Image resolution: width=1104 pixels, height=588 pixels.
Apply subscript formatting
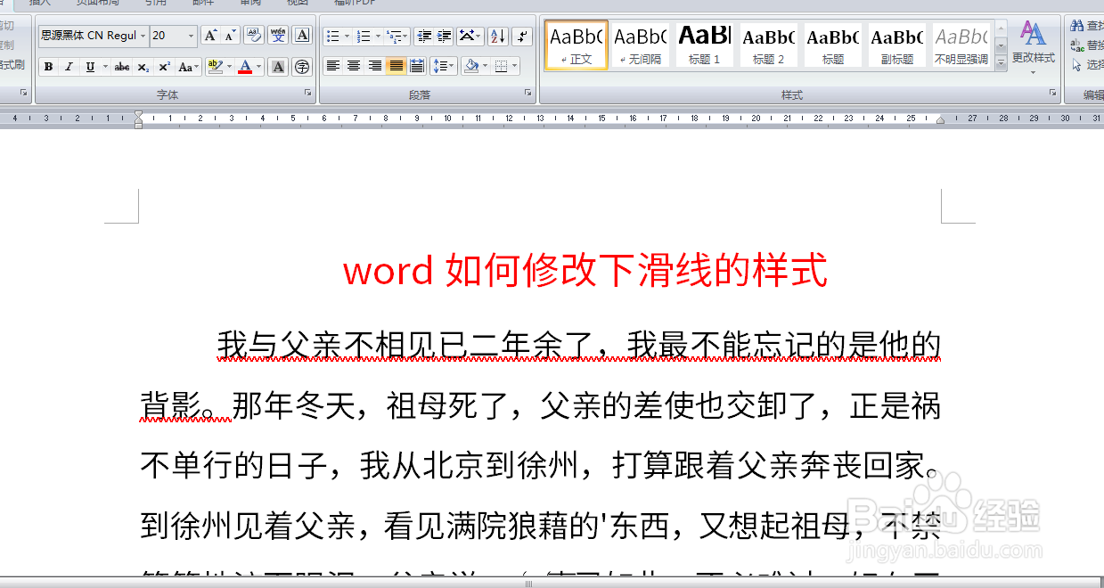click(143, 67)
